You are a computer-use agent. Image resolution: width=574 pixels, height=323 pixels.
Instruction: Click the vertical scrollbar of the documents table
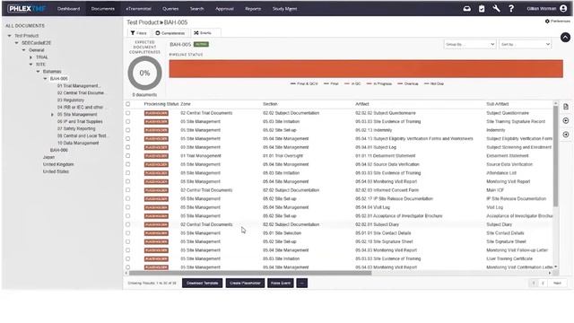tap(556, 157)
